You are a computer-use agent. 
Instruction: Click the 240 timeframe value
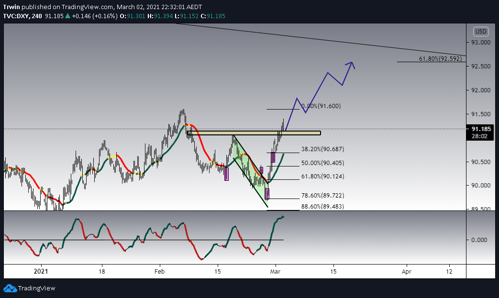pyautogui.click(x=37, y=16)
